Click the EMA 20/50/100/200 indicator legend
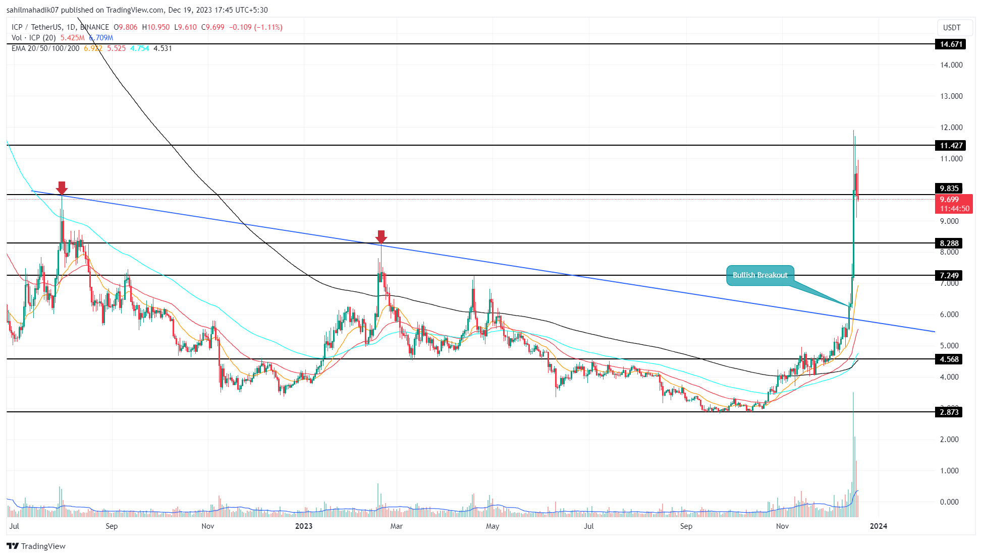Screen dimensions: 982x557 coord(45,48)
